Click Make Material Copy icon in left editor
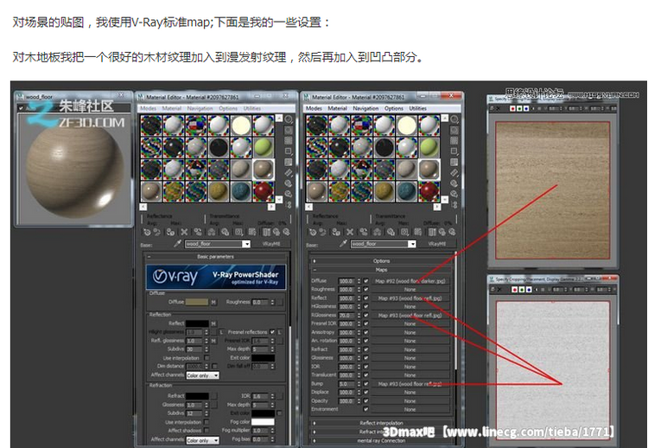 pos(198,232)
